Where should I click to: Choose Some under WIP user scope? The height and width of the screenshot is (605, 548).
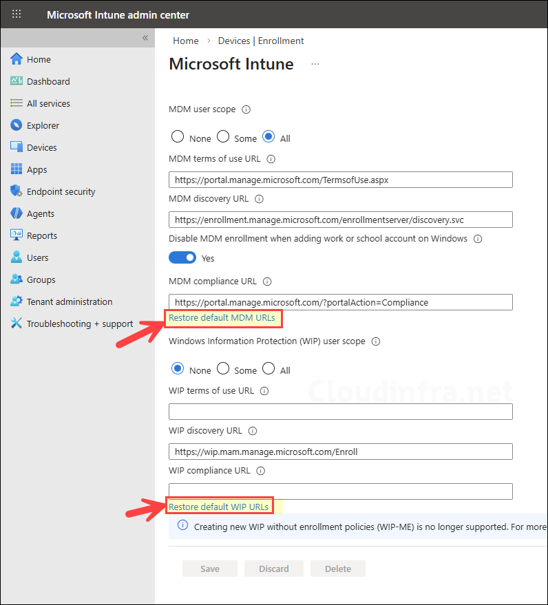[222, 368]
